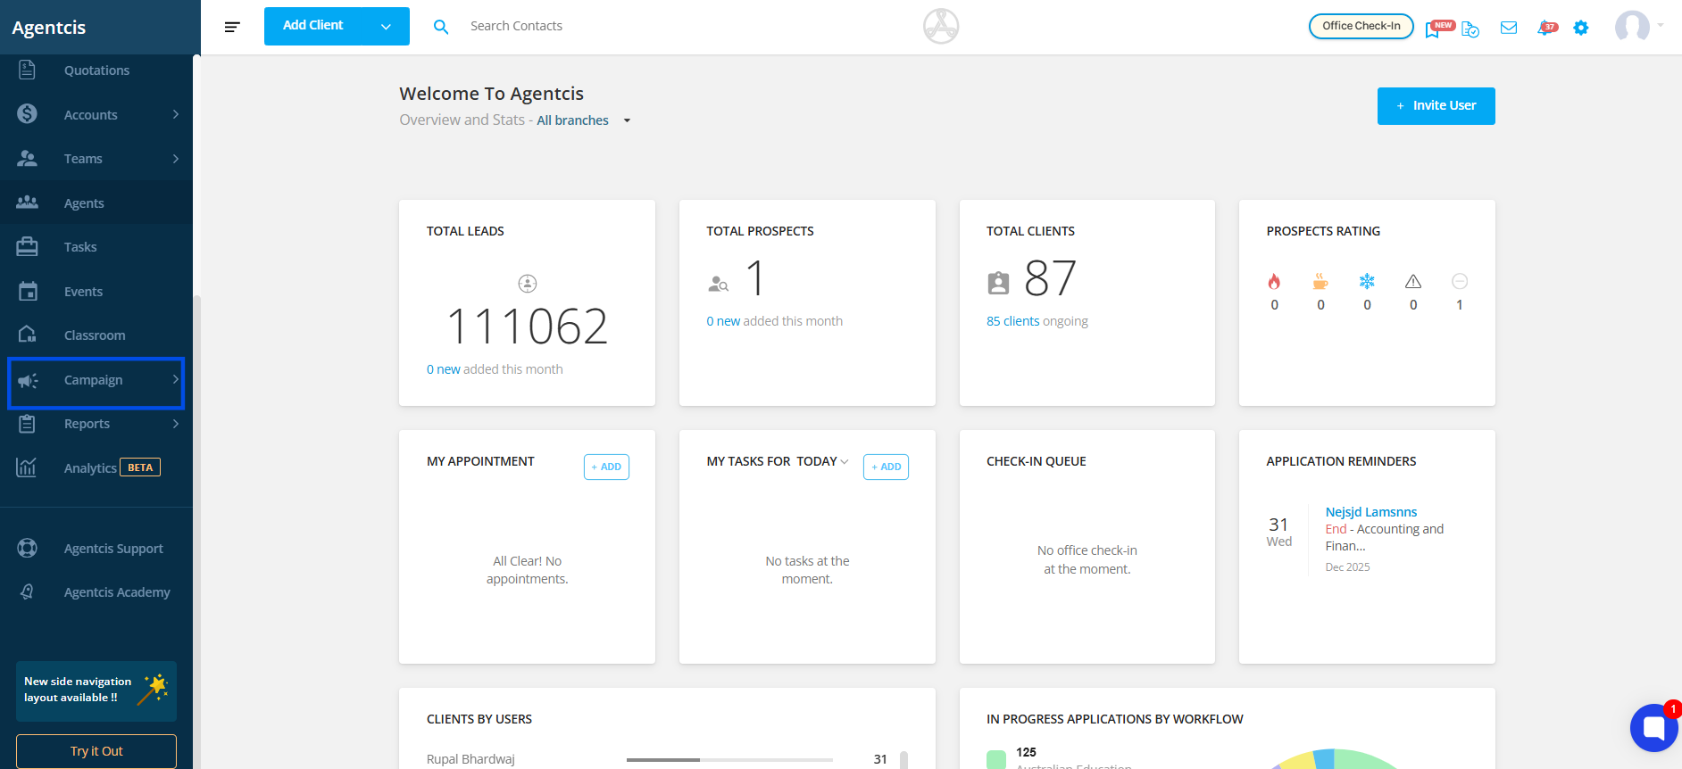1682x769 pixels.
Task: Click the Classroom icon in sidebar
Action: coord(27,335)
